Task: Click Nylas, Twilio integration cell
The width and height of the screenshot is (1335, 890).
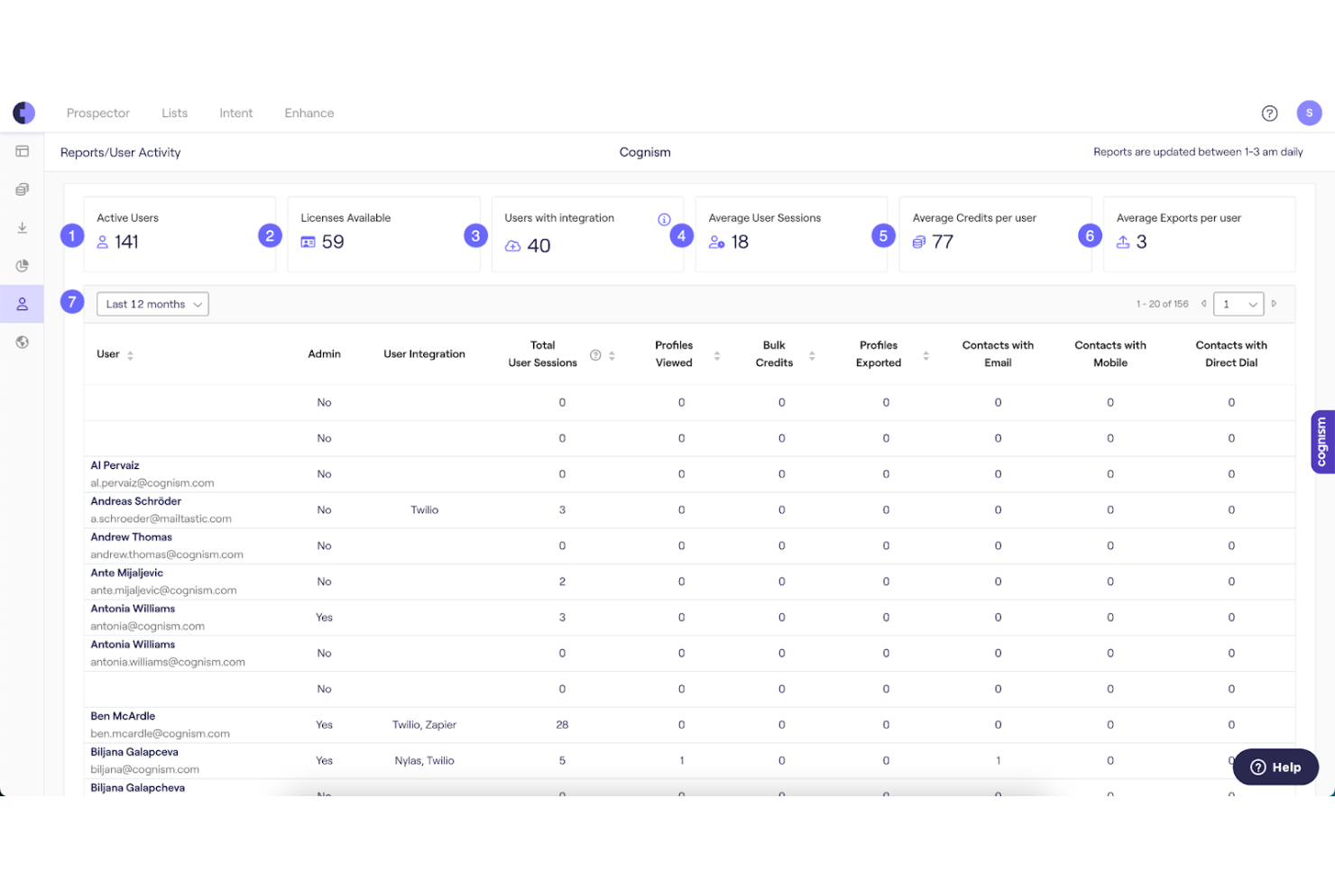Action: (x=424, y=761)
